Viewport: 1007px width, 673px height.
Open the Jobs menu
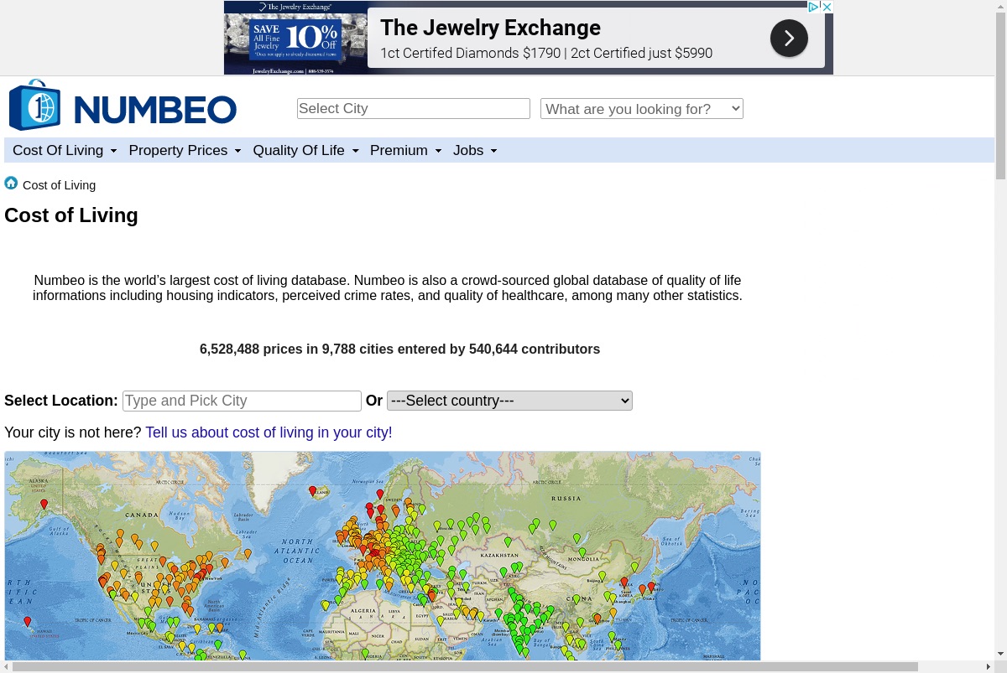pos(475,150)
